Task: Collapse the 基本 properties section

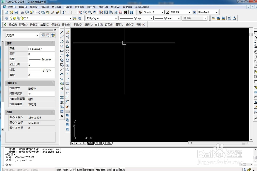Action: [x=52, y=43]
